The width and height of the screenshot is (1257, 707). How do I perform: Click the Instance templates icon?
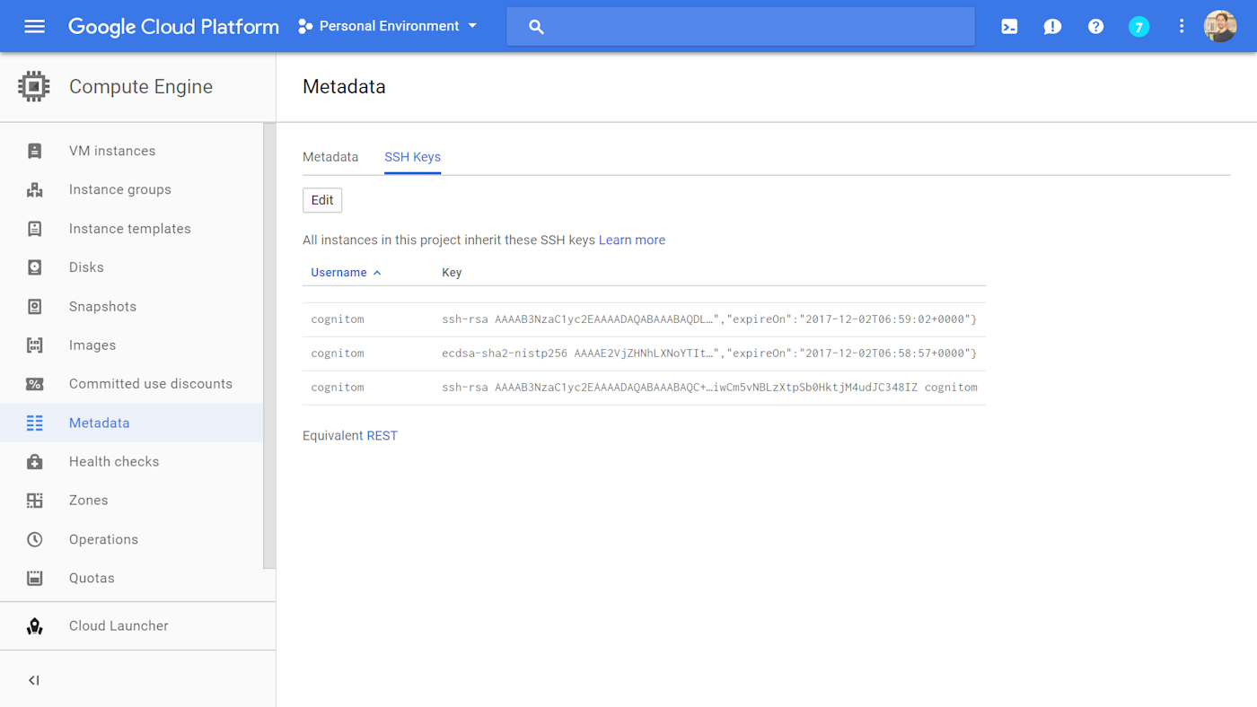click(x=34, y=229)
